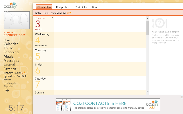The height and width of the screenshot is (114, 183).
Task: Open Messages section
Action: pyautogui.click(x=11, y=61)
